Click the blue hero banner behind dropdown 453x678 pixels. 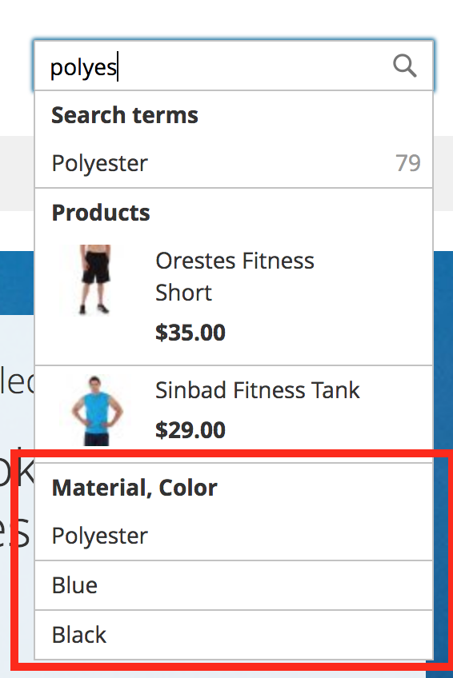443,346
